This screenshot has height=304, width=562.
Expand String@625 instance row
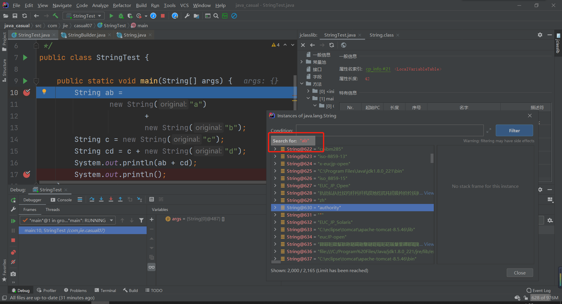click(x=275, y=171)
